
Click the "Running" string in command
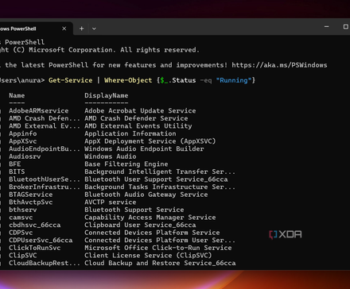234,80
